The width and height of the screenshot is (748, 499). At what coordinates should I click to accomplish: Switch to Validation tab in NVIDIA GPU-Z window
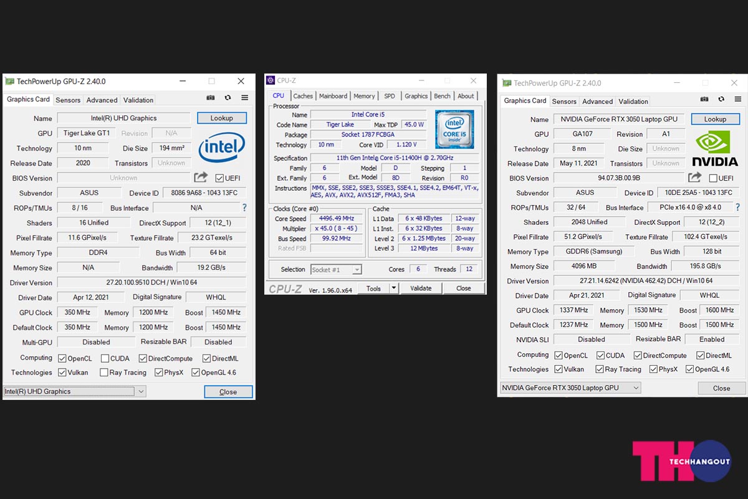pyautogui.click(x=633, y=102)
